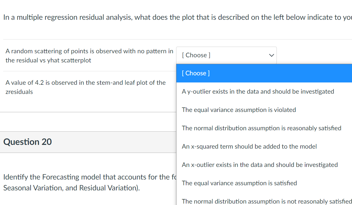Click the stem-and-leaf plot statement text

[x=85, y=87]
